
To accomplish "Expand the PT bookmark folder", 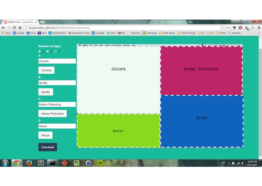I will 201,33.
